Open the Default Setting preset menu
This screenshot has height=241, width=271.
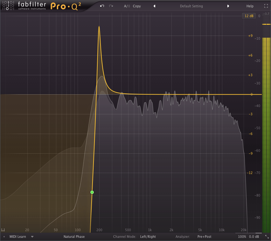[191, 6]
